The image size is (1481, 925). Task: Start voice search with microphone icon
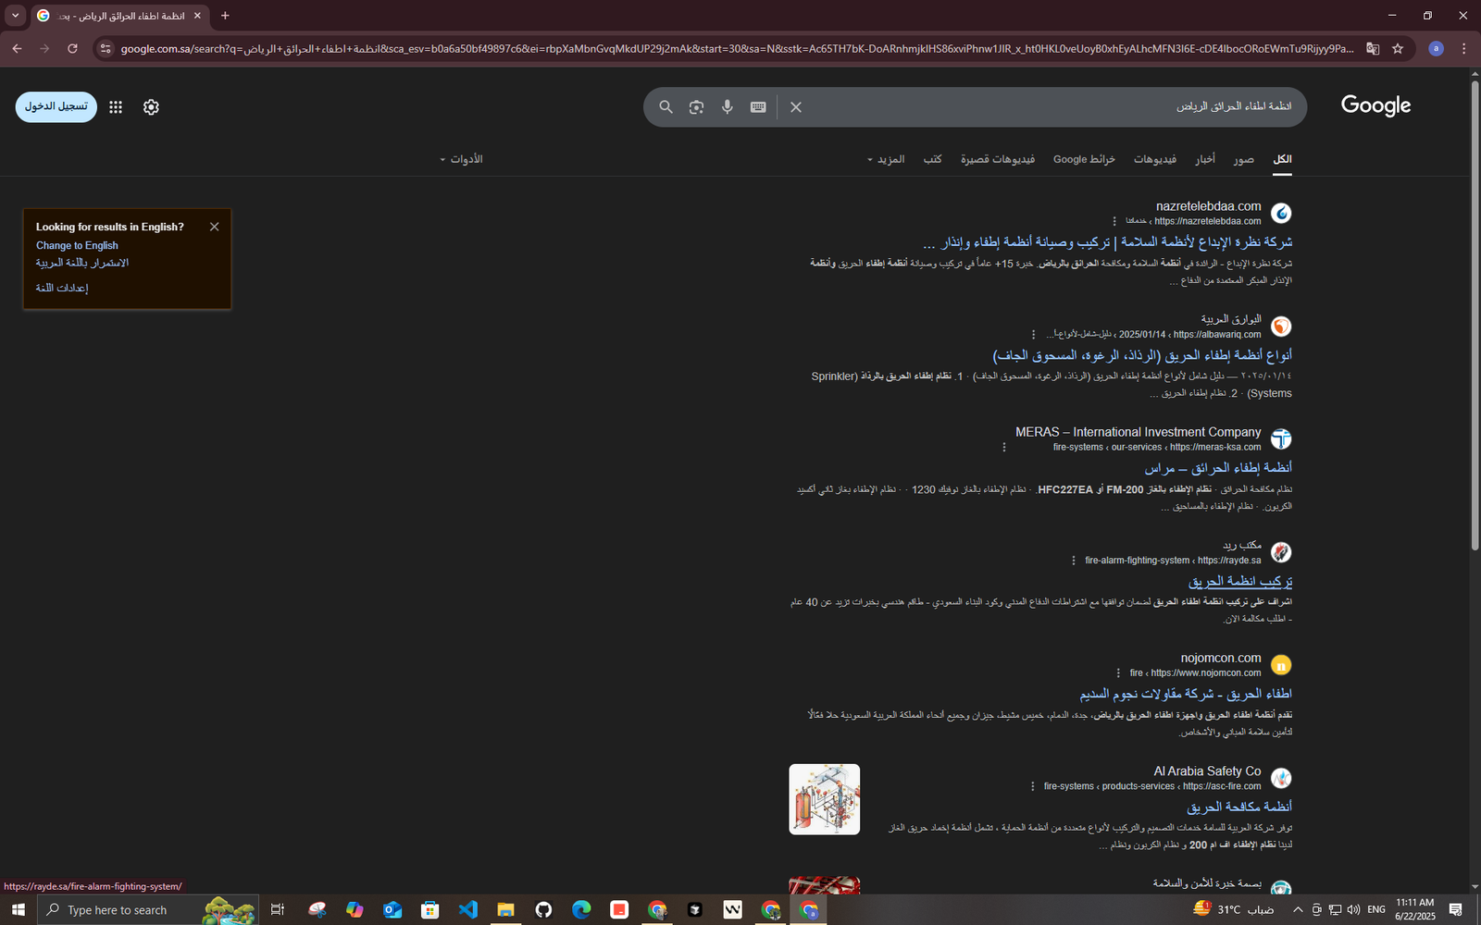coord(728,107)
